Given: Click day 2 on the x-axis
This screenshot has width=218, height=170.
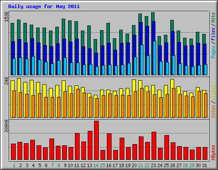Looking at the screenshot, I should 20,165.
